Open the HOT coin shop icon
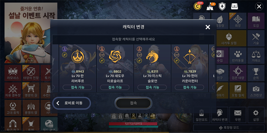 coord(198,6)
